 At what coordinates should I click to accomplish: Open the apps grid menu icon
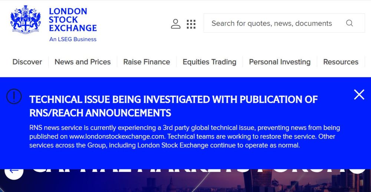click(191, 24)
